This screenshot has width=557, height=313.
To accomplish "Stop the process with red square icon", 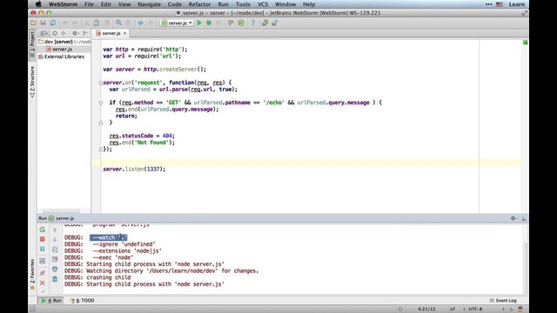I will (x=43, y=239).
